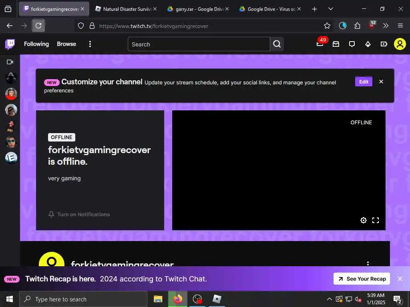Open Roblox from the taskbar
The height and width of the screenshot is (307, 410).
(x=217, y=299)
